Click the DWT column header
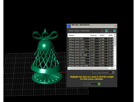This screenshot has width=137, height=102. pos(103,35)
